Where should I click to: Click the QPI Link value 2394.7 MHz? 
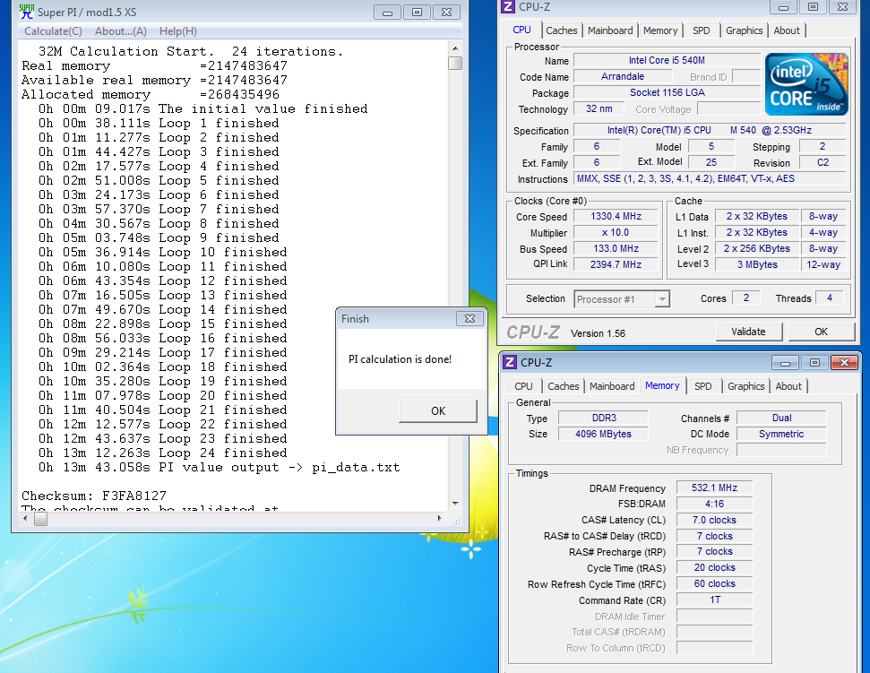pos(616,264)
